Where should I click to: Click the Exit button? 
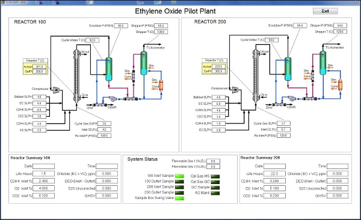pyautogui.click(x=325, y=11)
